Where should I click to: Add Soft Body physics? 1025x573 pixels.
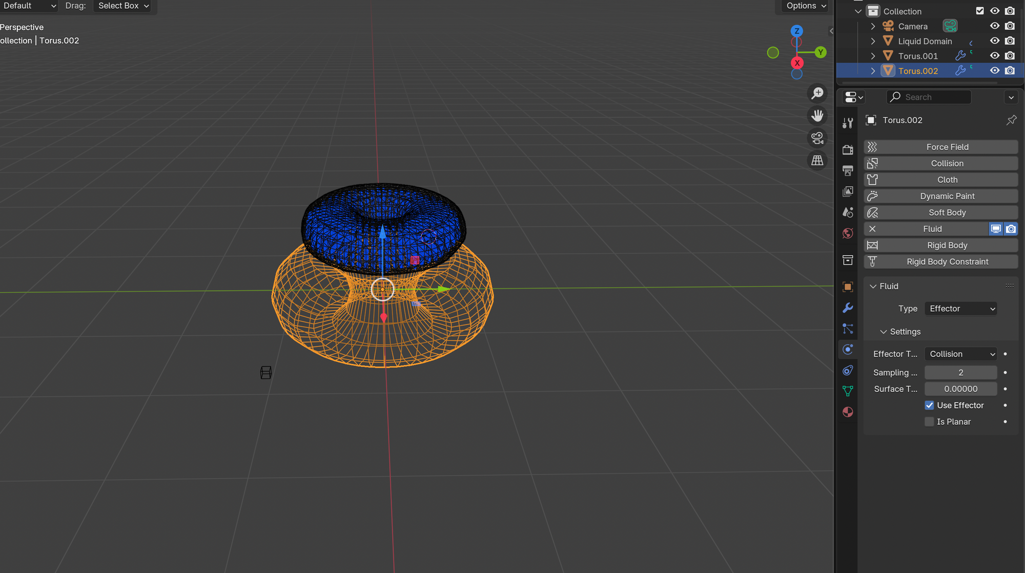[x=940, y=212]
